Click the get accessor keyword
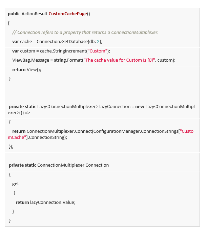Image resolution: width=207 pixels, height=233 pixels. tap(16, 184)
